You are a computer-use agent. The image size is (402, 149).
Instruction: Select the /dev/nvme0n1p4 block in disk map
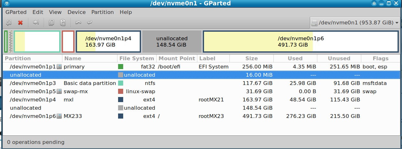pyautogui.click(x=108, y=42)
